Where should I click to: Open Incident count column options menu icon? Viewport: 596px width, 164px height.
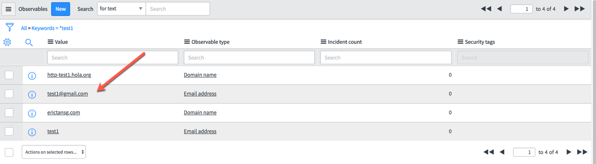(323, 42)
